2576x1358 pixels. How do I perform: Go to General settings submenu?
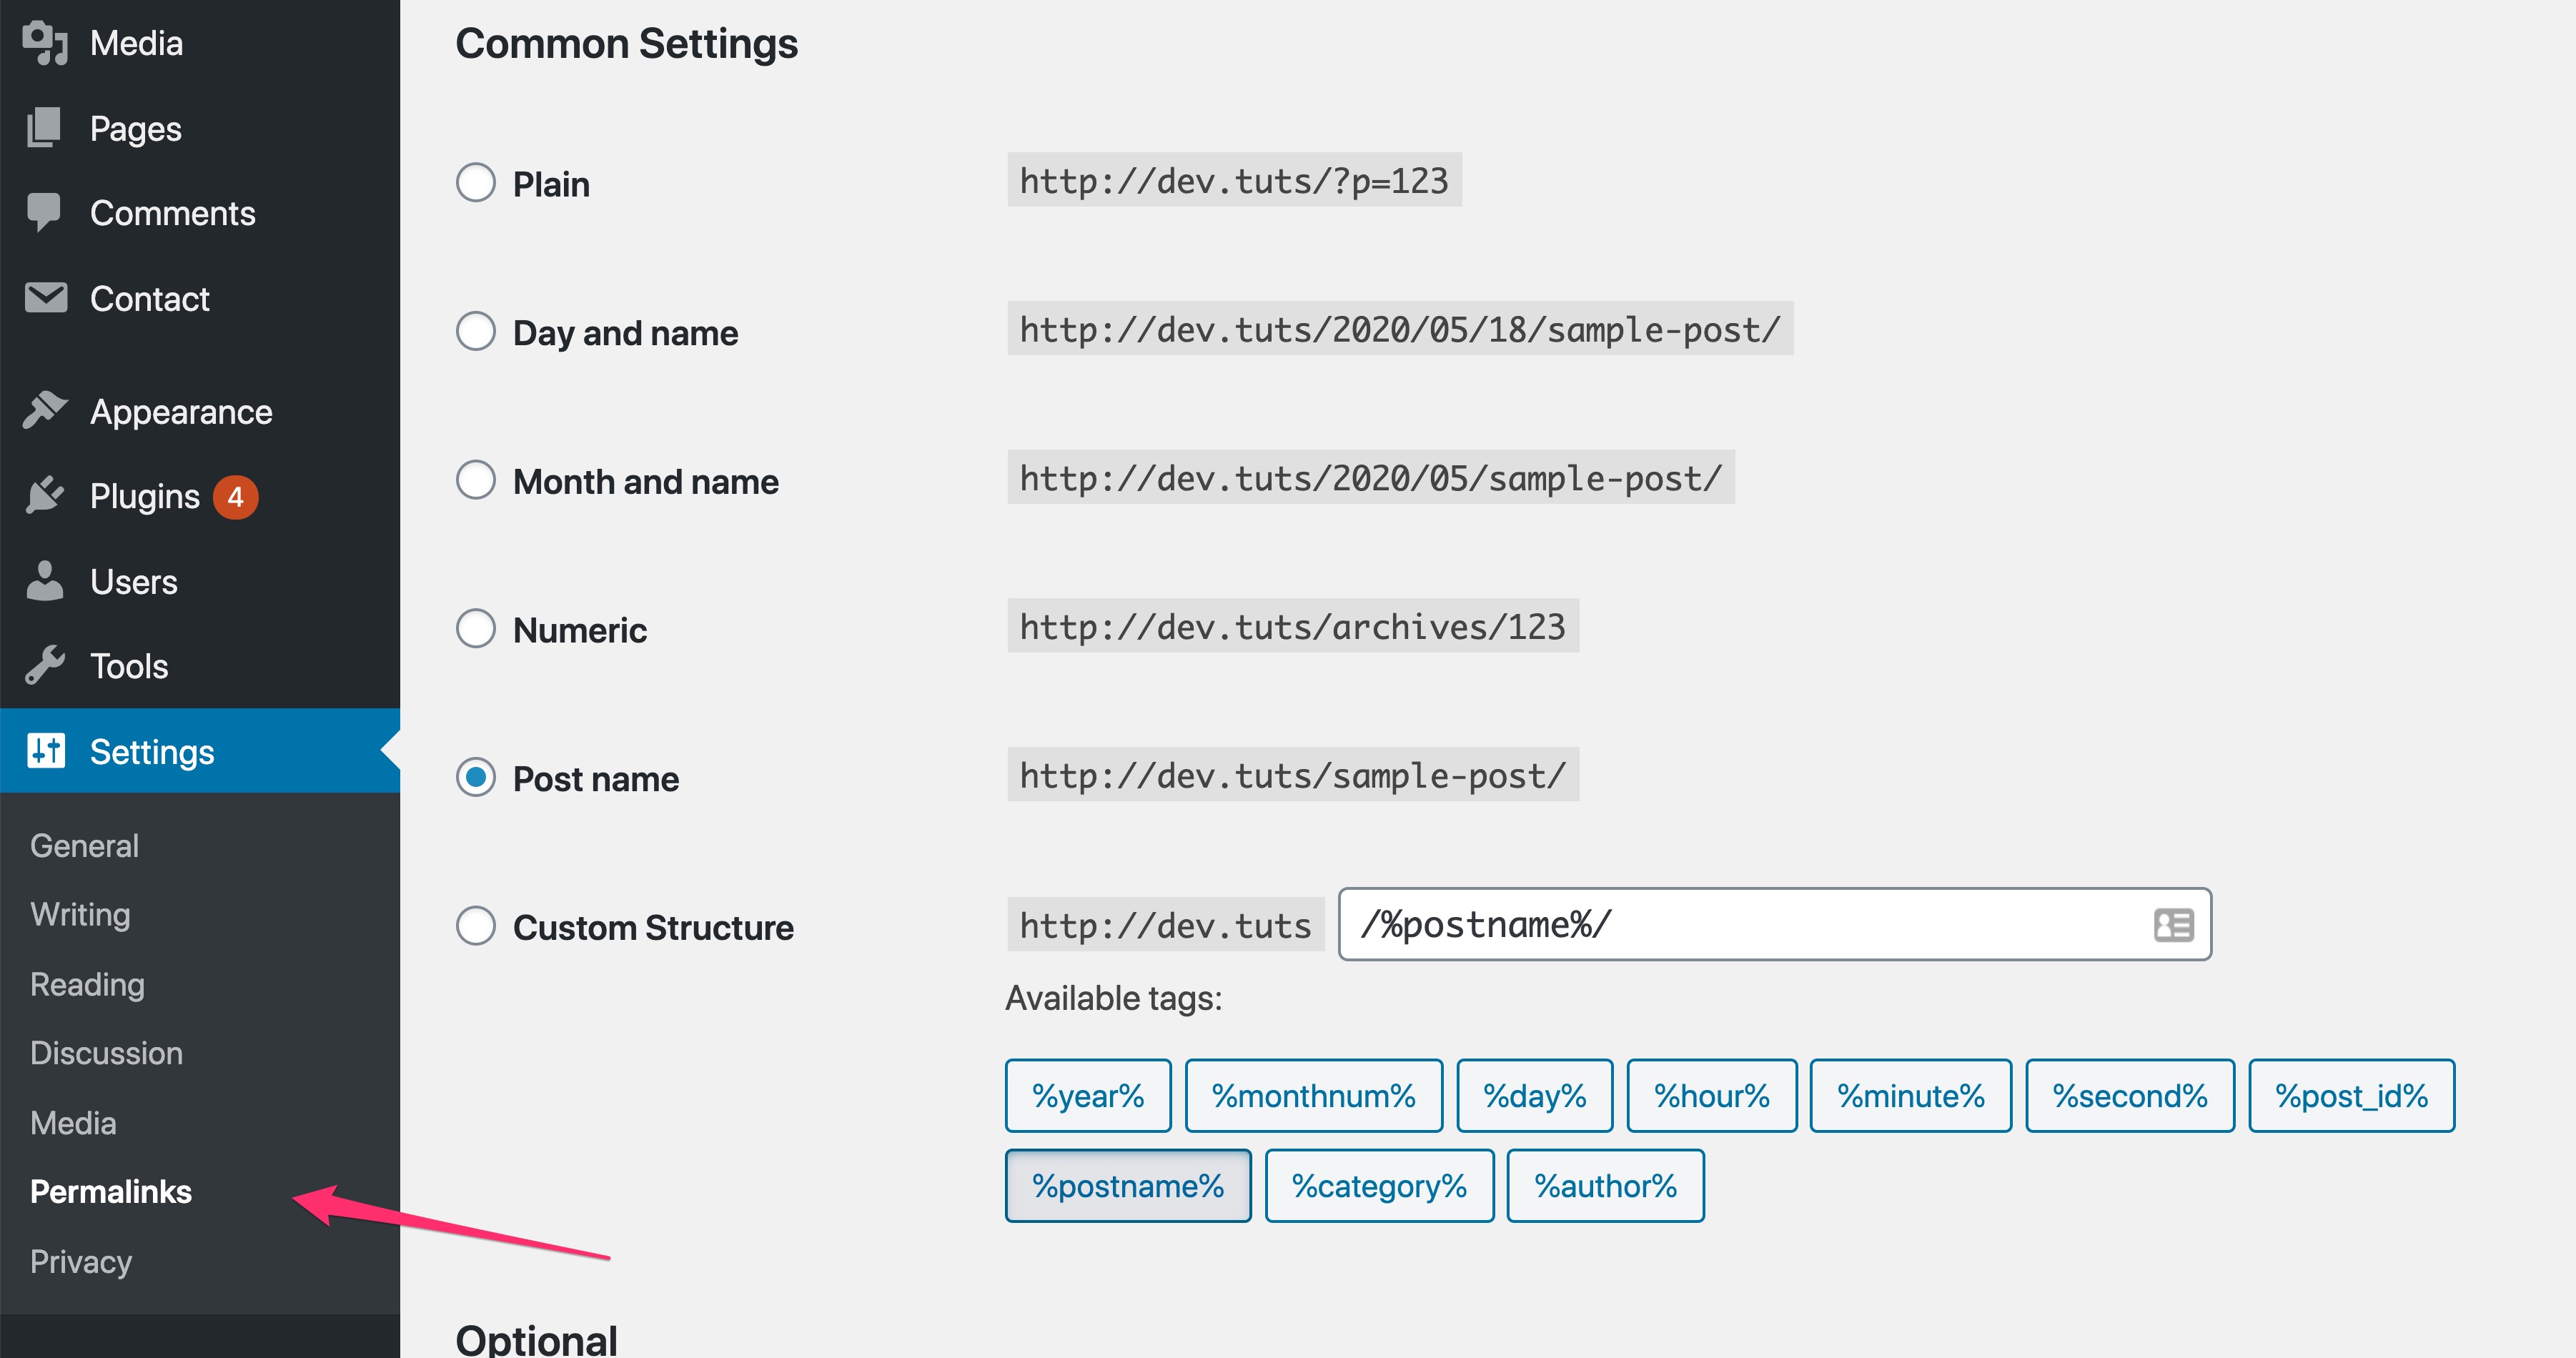point(85,846)
